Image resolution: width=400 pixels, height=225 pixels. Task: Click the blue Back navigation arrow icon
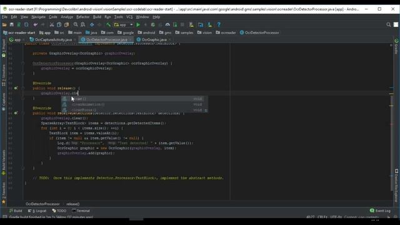[x=92, y=25]
